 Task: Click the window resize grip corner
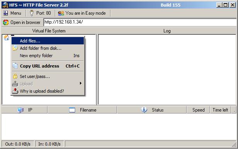[x=234, y=145]
